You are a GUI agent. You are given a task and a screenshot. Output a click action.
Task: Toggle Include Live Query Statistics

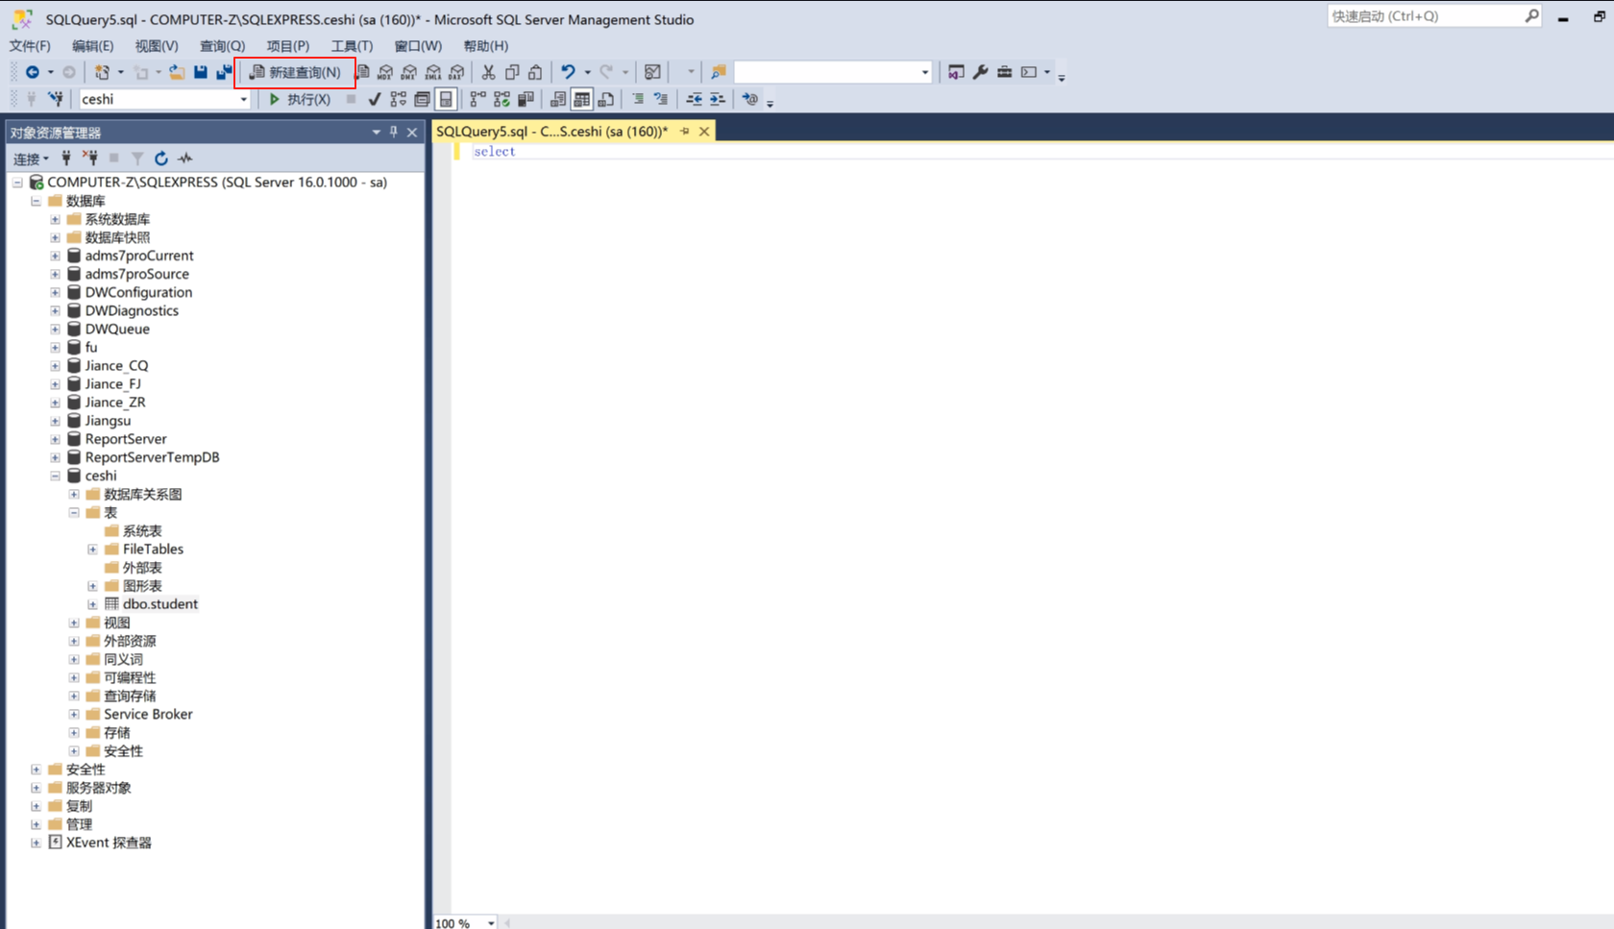(501, 99)
